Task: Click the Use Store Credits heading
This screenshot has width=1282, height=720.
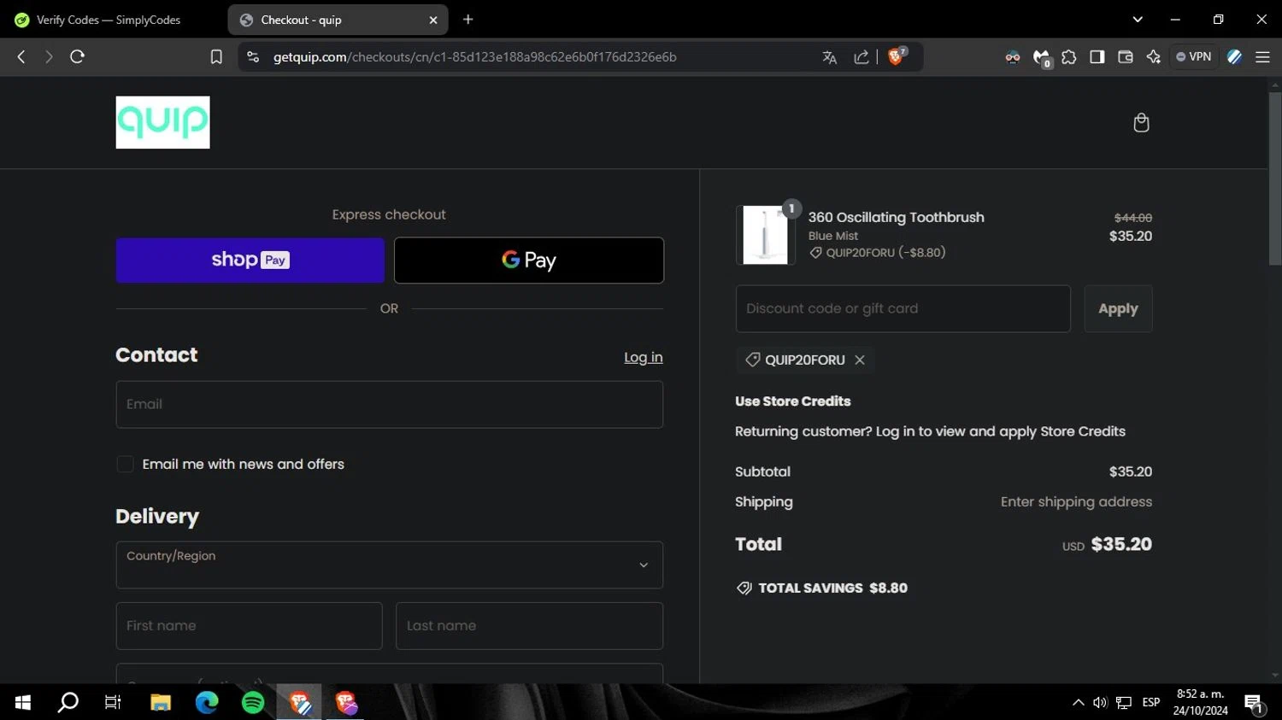Action: [793, 401]
